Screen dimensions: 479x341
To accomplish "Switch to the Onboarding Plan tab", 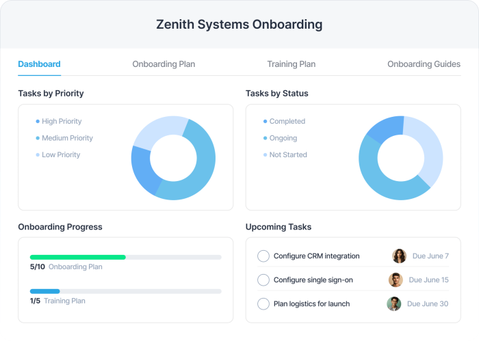I will (164, 64).
